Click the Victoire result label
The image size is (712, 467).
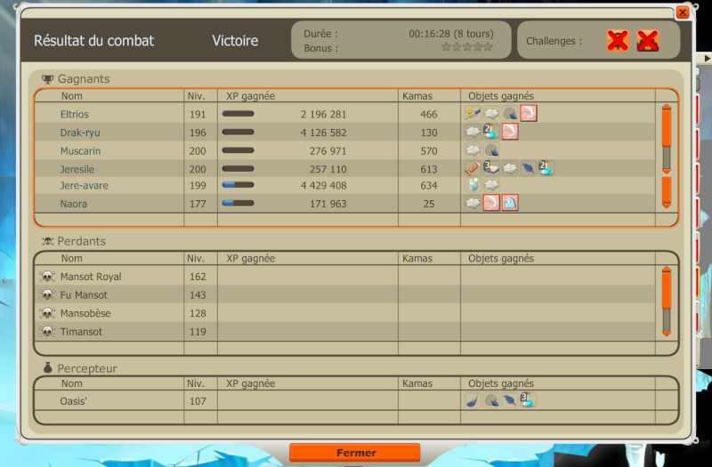tap(235, 41)
